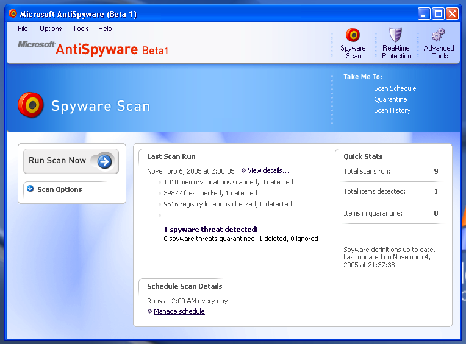This screenshot has height=344, width=466.
Task: Click the Run Scan Now button
Action: [71, 161]
